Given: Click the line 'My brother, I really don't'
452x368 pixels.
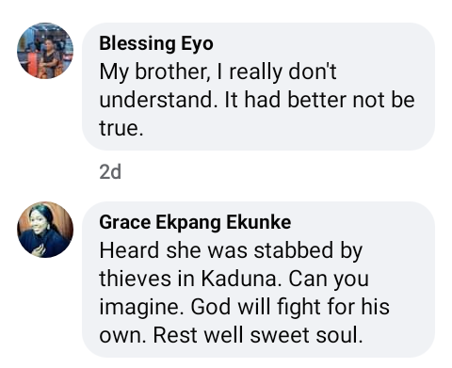Looking at the screenshot, I should point(218,72).
